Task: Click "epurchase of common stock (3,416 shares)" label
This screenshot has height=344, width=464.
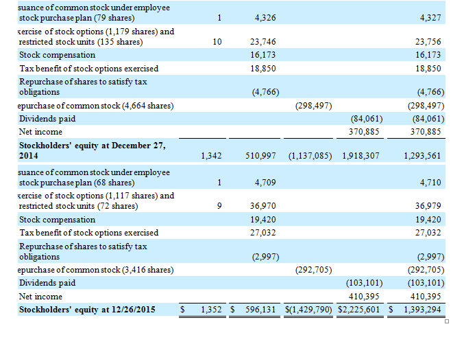Action: pyautogui.click(x=95, y=270)
